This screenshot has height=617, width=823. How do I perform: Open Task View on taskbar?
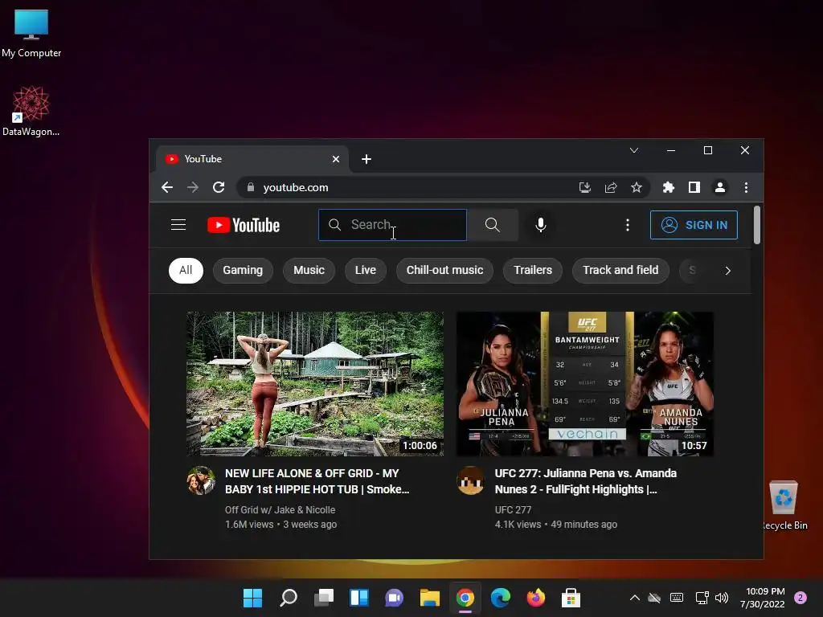point(324,598)
